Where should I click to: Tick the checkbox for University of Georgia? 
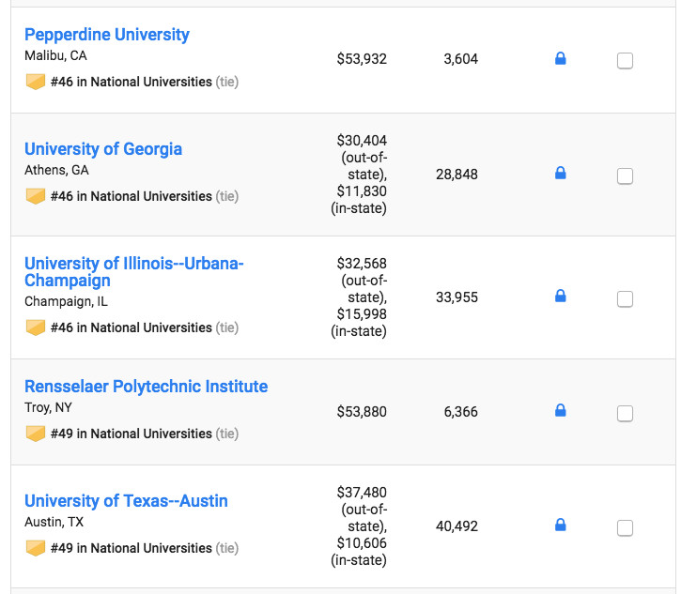[x=625, y=175]
